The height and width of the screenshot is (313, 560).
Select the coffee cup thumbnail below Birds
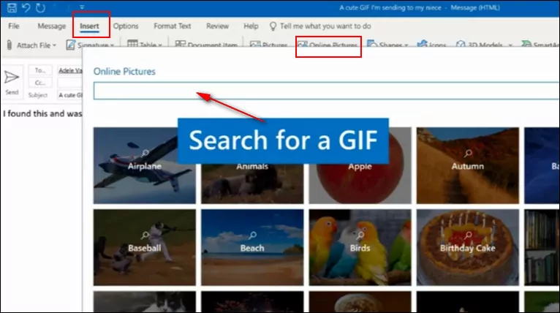click(x=360, y=301)
